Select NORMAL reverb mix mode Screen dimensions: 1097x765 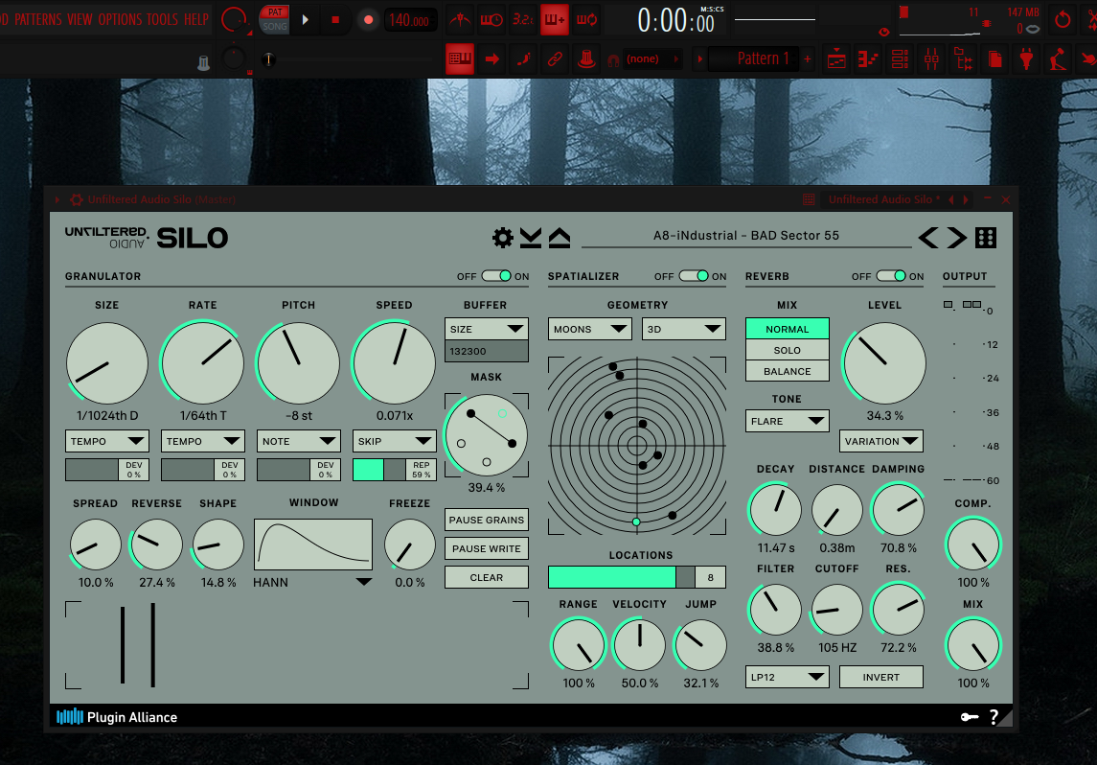coord(788,328)
